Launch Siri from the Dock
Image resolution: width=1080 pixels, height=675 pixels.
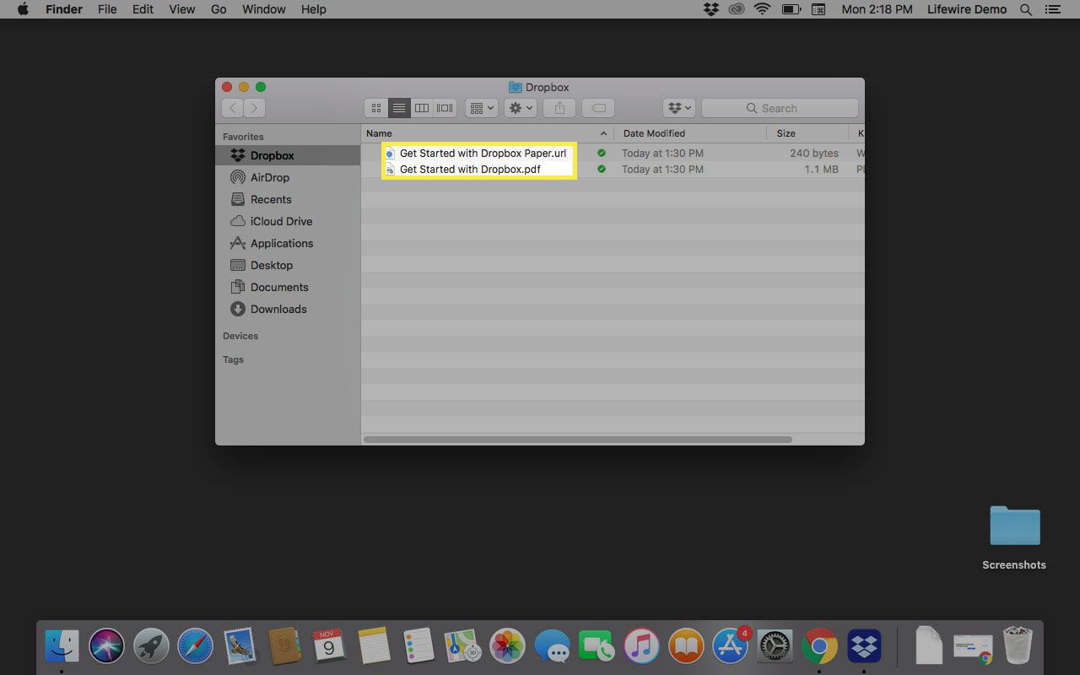(x=106, y=646)
